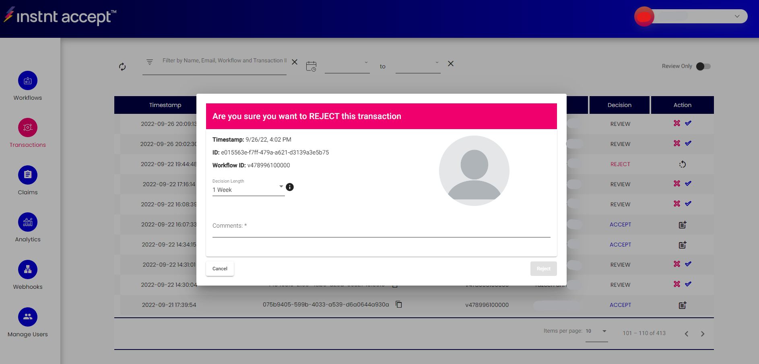Accept the 2022-09-22 16:08:39 transaction
The image size is (759, 364).
click(x=688, y=204)
